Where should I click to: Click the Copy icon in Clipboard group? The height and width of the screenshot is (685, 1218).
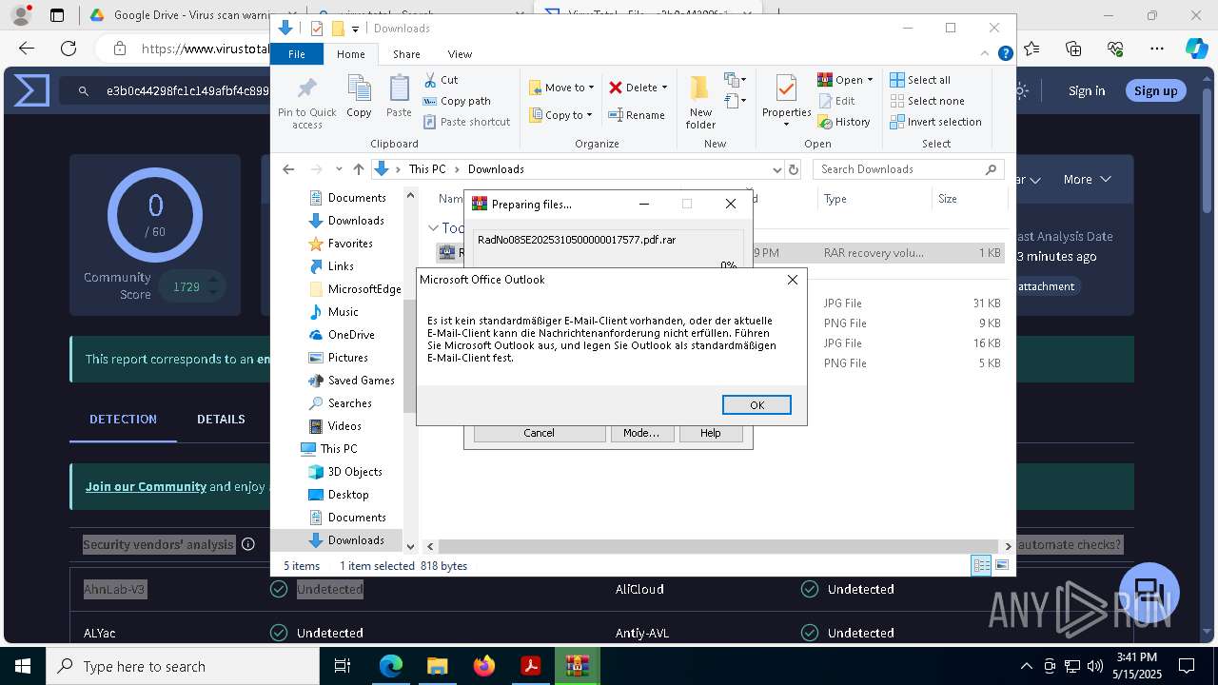tap(359, 97)
